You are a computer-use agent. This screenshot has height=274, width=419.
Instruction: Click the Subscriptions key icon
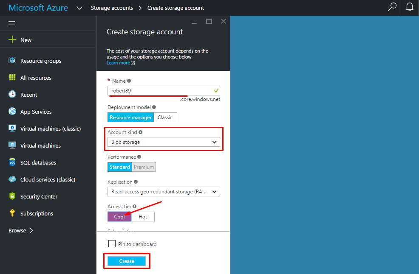coord(12,213)
